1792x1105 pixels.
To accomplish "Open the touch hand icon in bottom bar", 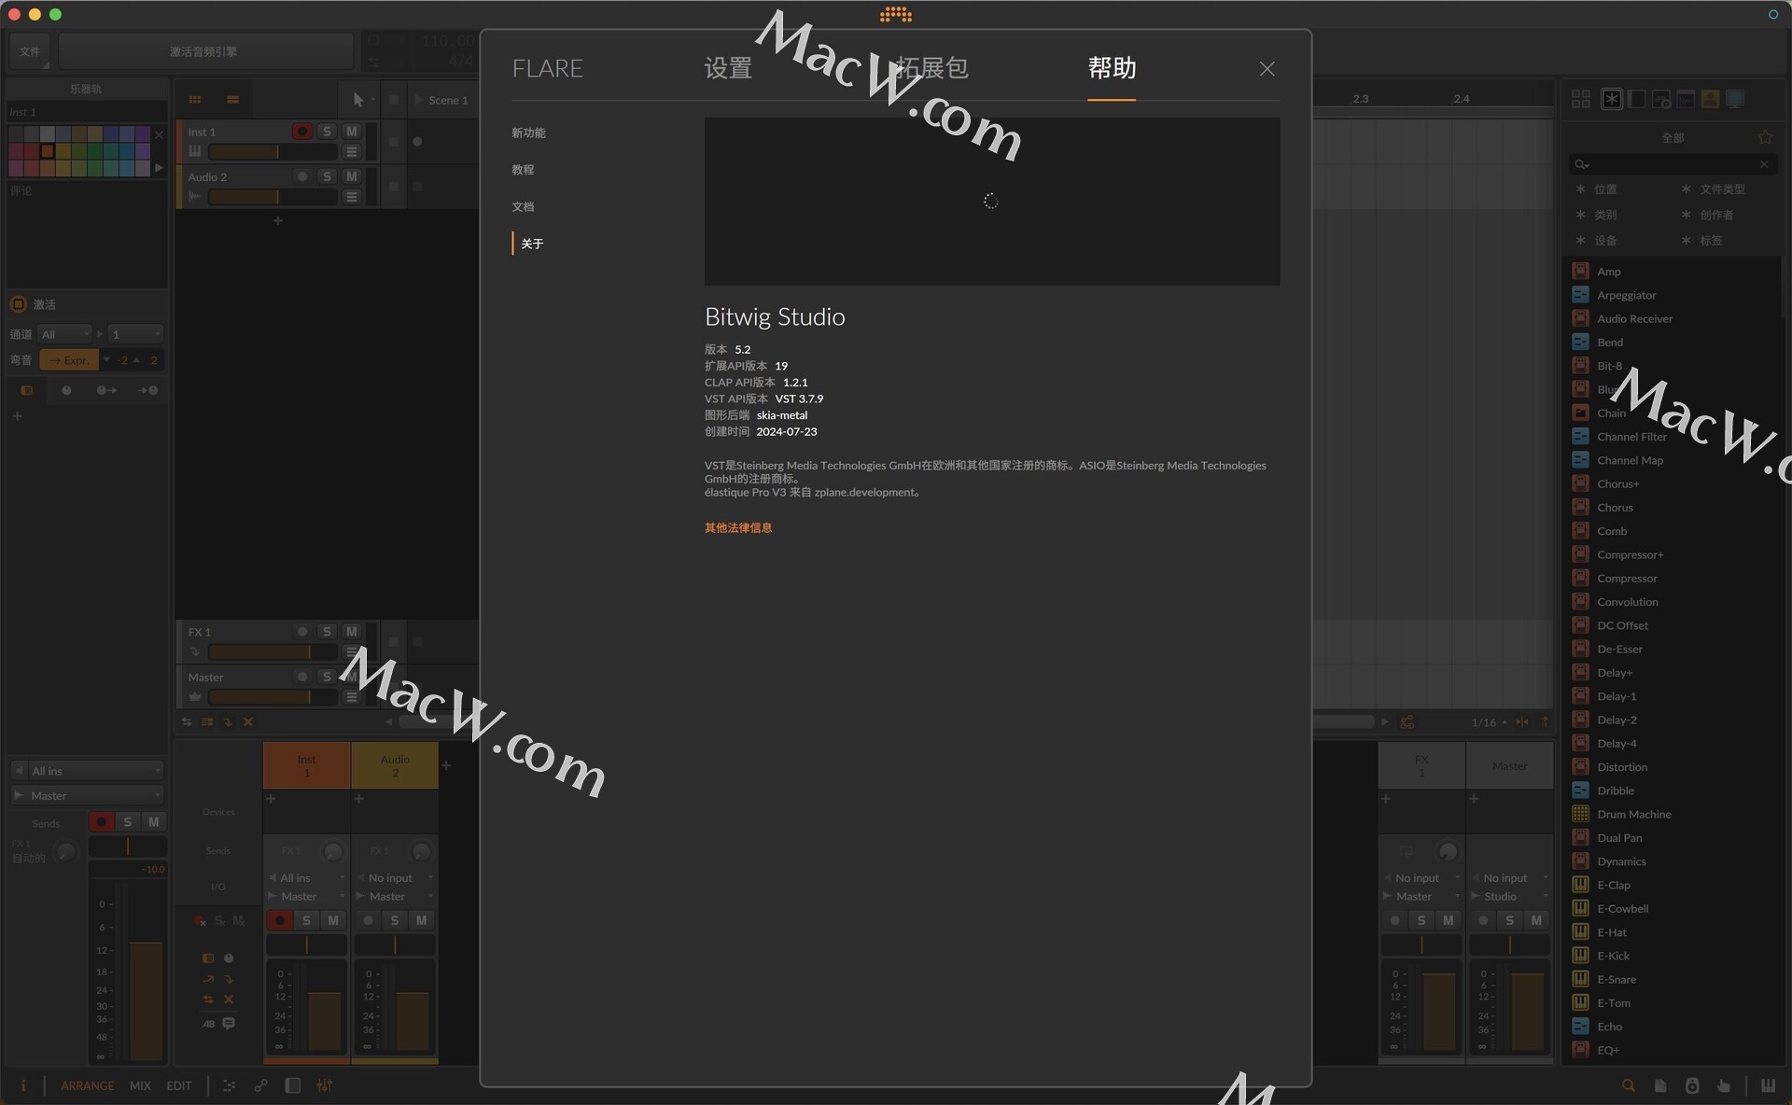I will click(x=1724, y=1085).
